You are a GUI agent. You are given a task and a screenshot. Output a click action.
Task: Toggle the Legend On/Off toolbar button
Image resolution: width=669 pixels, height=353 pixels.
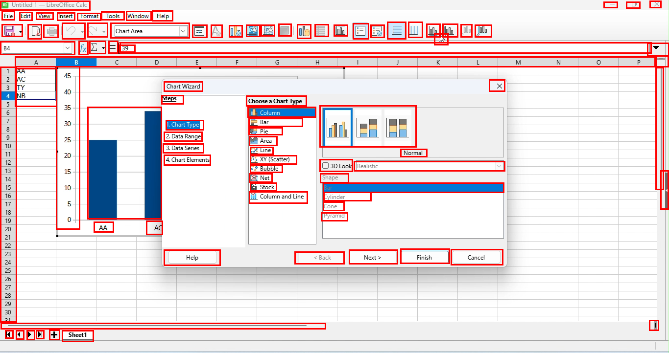[360, 31]
